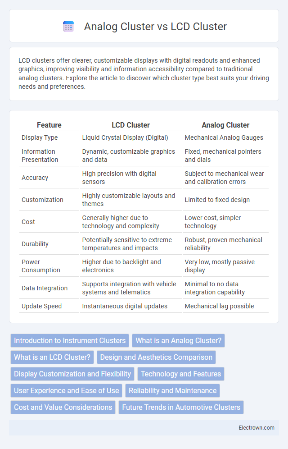This screenshot has height=449, width=288.
Task: Open What is an LCD Cluster? link
Action: [52, 357]
